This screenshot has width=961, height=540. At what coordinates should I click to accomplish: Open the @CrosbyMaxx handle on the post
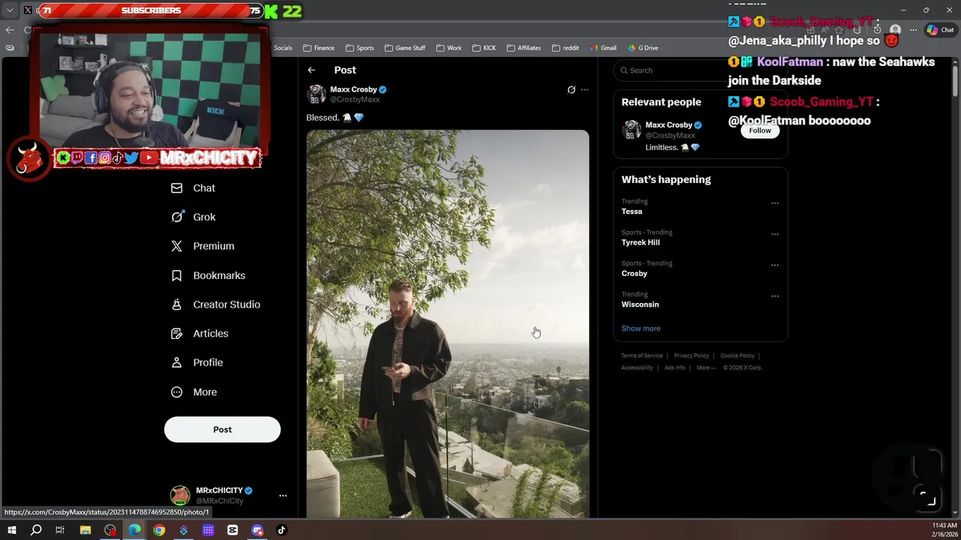click(355, 99)
